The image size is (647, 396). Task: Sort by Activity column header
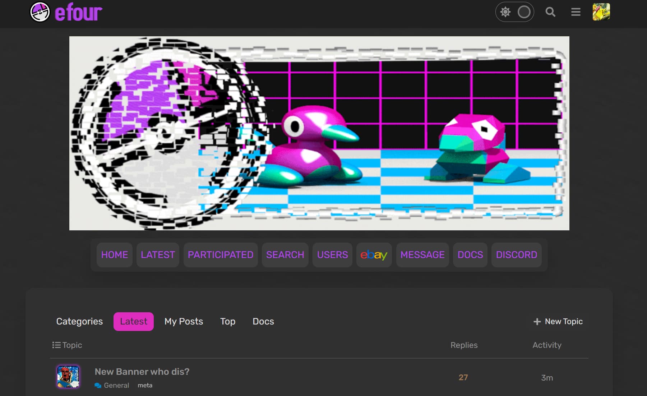pyautogui.click(x=547, y=345)
